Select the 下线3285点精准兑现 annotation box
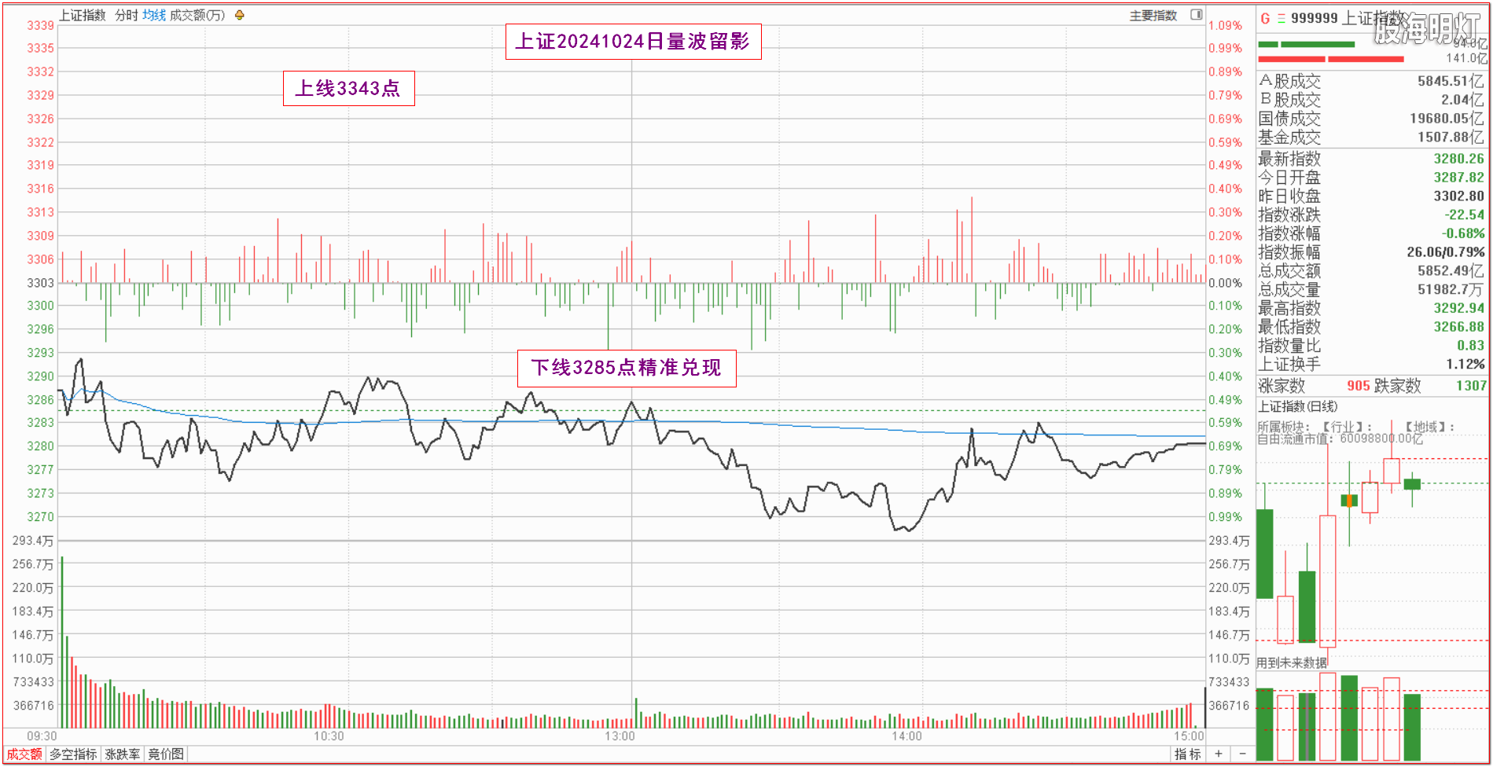1493x767 pixels. pyautogui.click(x=626, y=368)
